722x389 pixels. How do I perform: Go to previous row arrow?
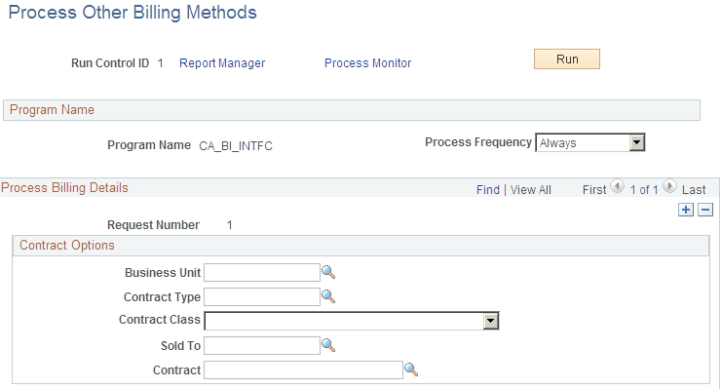[618, 186]
